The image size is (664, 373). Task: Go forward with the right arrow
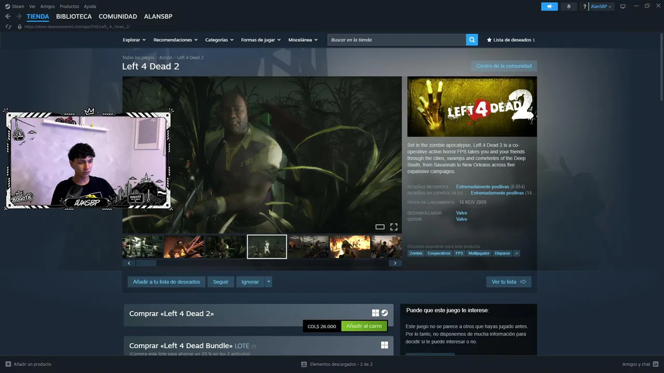coord(19,17)
